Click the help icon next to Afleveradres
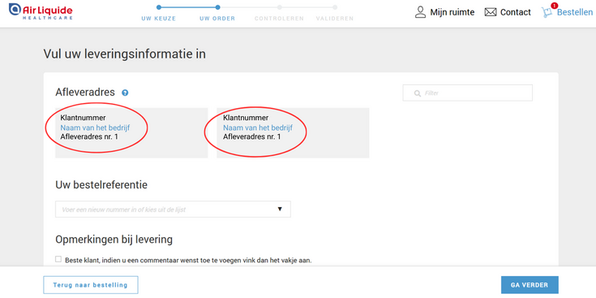Image resolution: width=596 pixels, height=298 pixels. [x=125, y=93]
